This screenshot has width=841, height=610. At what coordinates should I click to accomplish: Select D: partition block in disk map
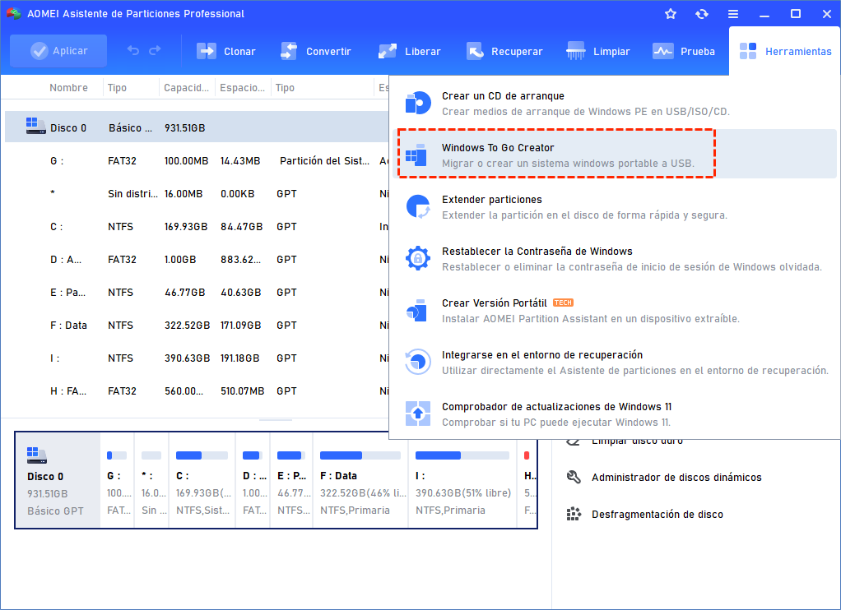pyautogui.click(x=253, y=480)
